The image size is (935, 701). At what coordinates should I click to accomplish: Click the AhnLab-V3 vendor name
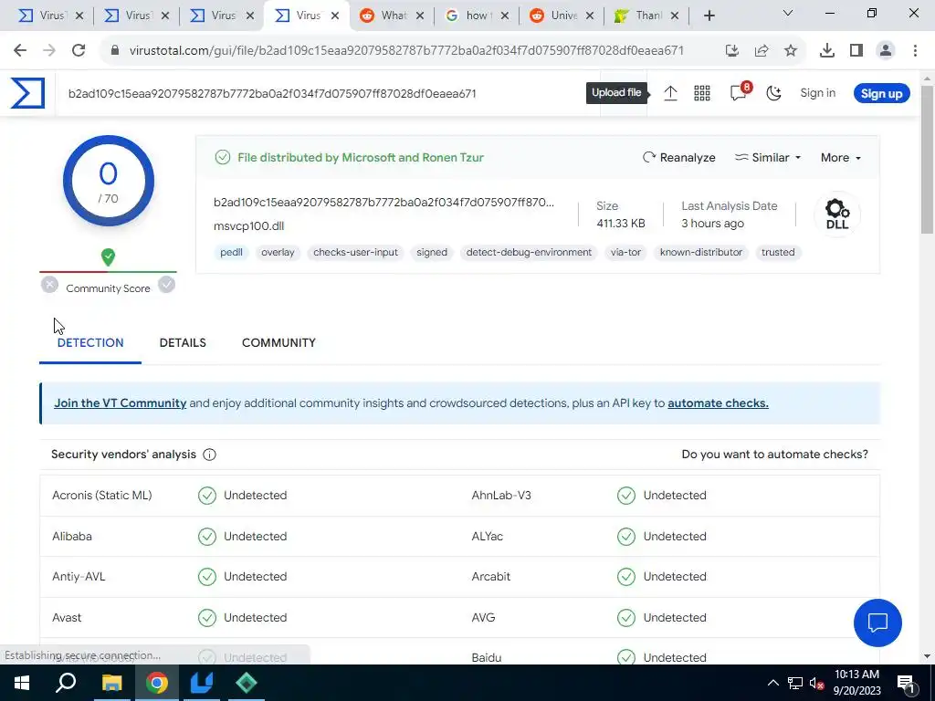pos(501,496)
